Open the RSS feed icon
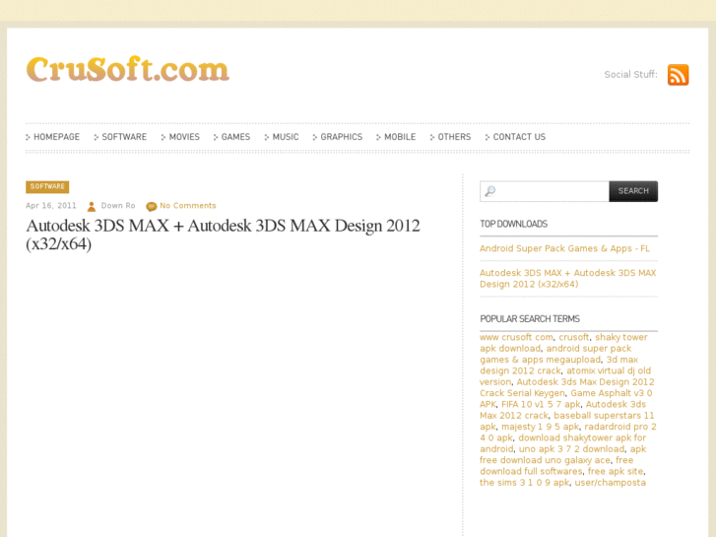Image resolution: width=716 pixels, height=537 pixels. [678, 75]
